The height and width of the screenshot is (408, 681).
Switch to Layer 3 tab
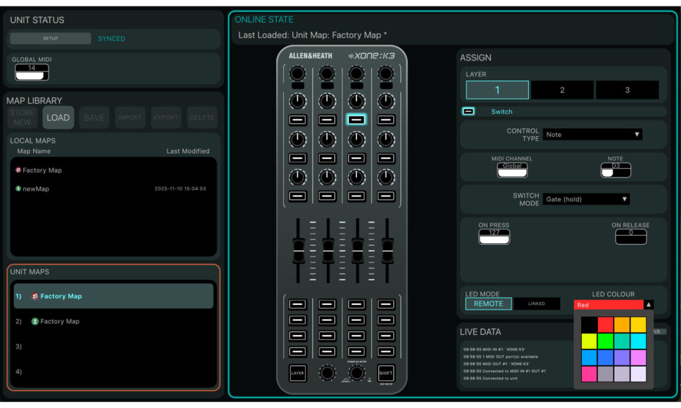coord(626,90)
